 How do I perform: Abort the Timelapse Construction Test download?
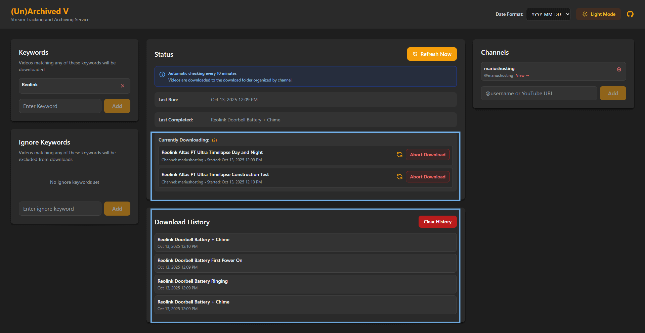(427, 177)
